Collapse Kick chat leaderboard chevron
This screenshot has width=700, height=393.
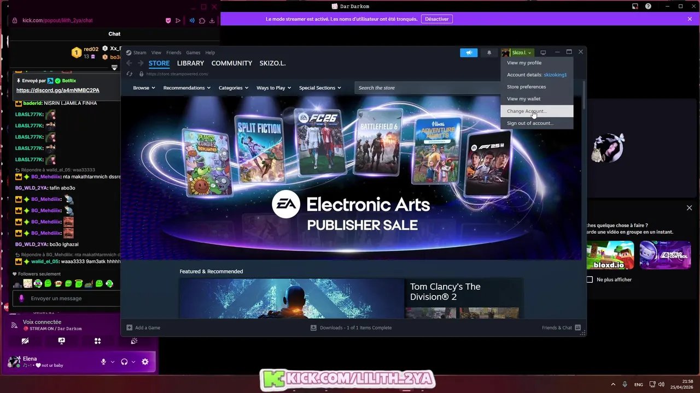coord(114,68)
